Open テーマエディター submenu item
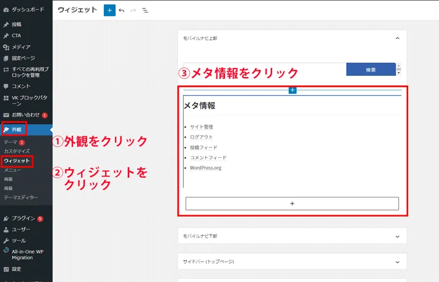The width and height of the screenshot is (439, 282). (21, 197)
